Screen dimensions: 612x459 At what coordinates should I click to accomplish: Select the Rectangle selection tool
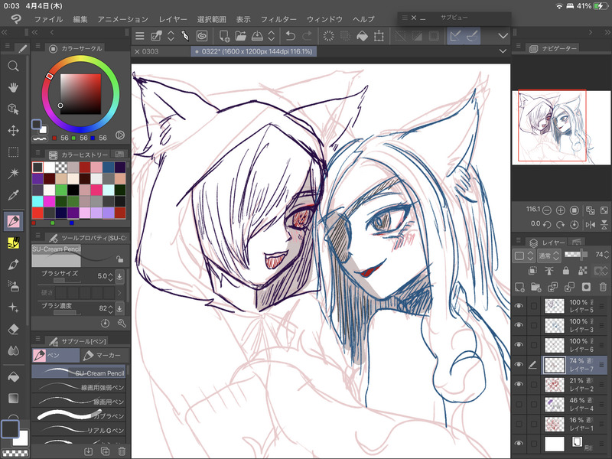[x=13, y=151]
